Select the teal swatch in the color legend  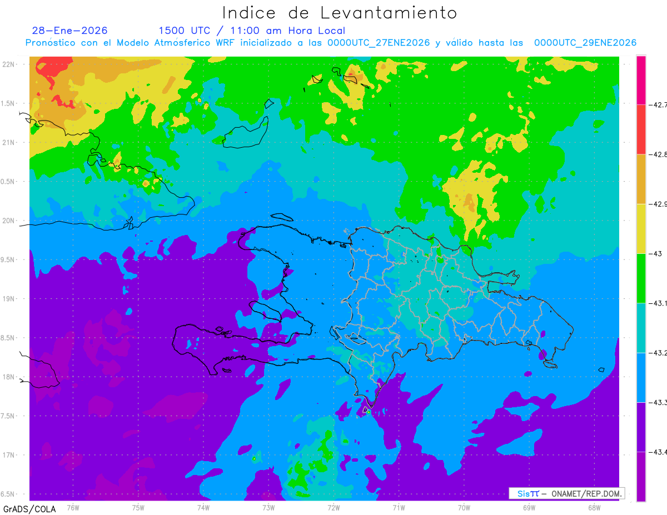tap(641, 328)
